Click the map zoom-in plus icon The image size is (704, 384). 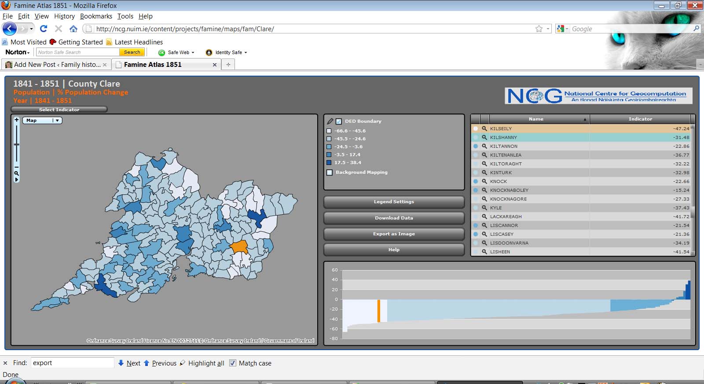coord(17,120)
